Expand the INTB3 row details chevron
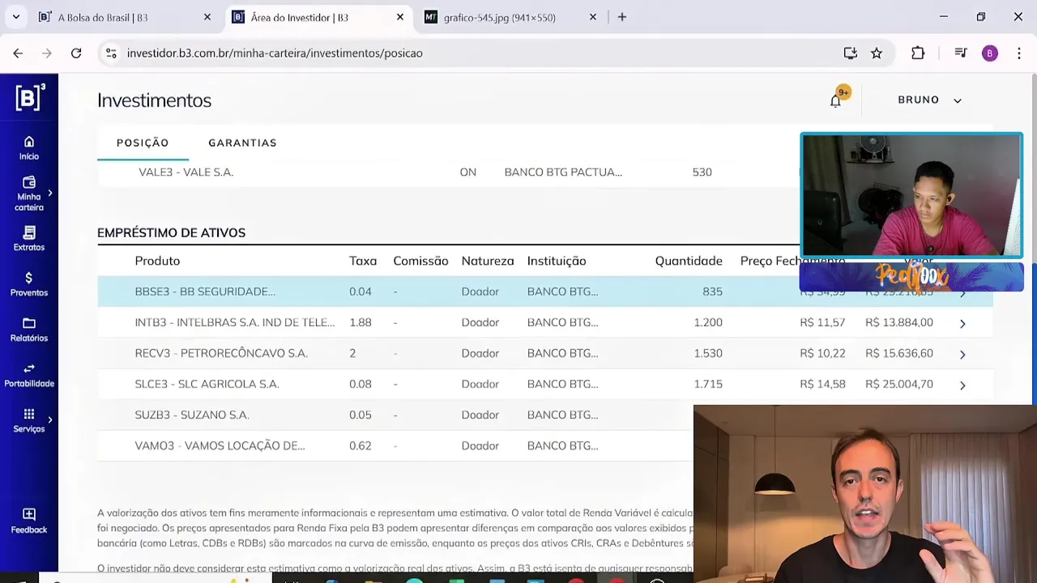This screenshot has width=1037, height=583. [x=962, y=323]
